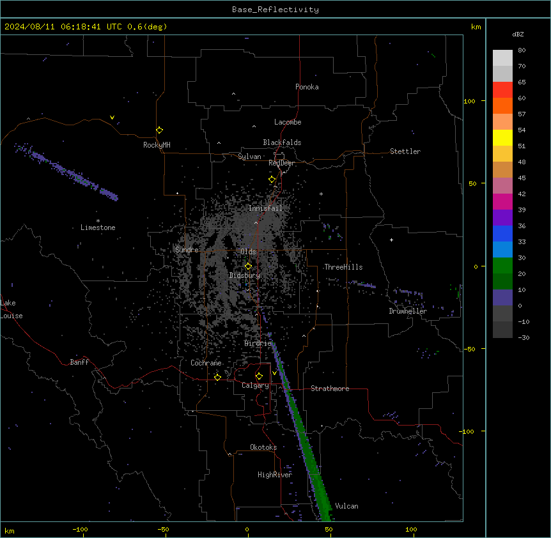Click the Cochrane label
551x538 pixels.
[x=206, y=363]
